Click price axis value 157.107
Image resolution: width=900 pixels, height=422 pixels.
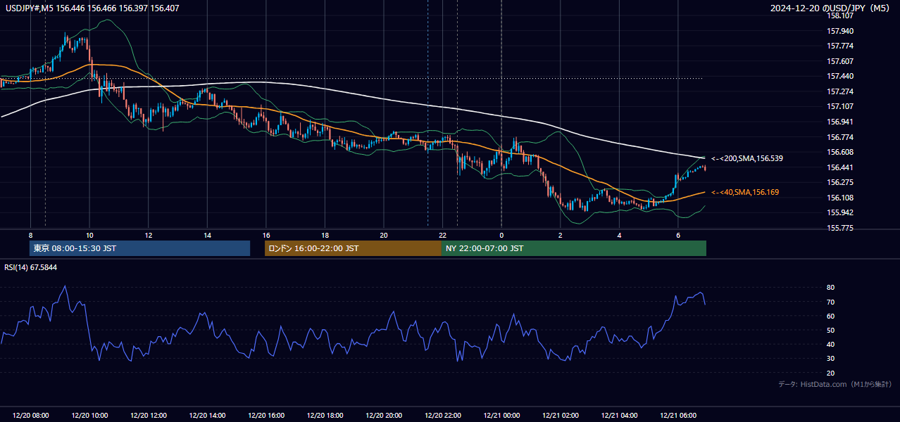coord(840,106)
